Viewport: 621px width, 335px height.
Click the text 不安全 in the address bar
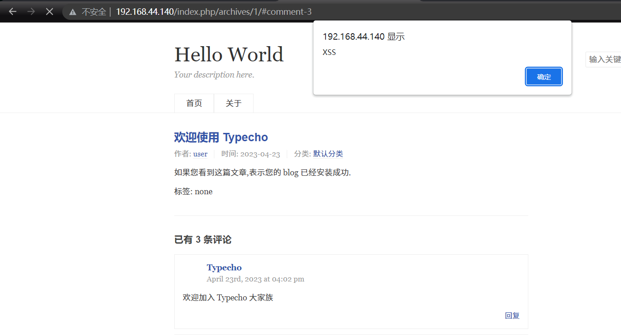click(94, 12)
